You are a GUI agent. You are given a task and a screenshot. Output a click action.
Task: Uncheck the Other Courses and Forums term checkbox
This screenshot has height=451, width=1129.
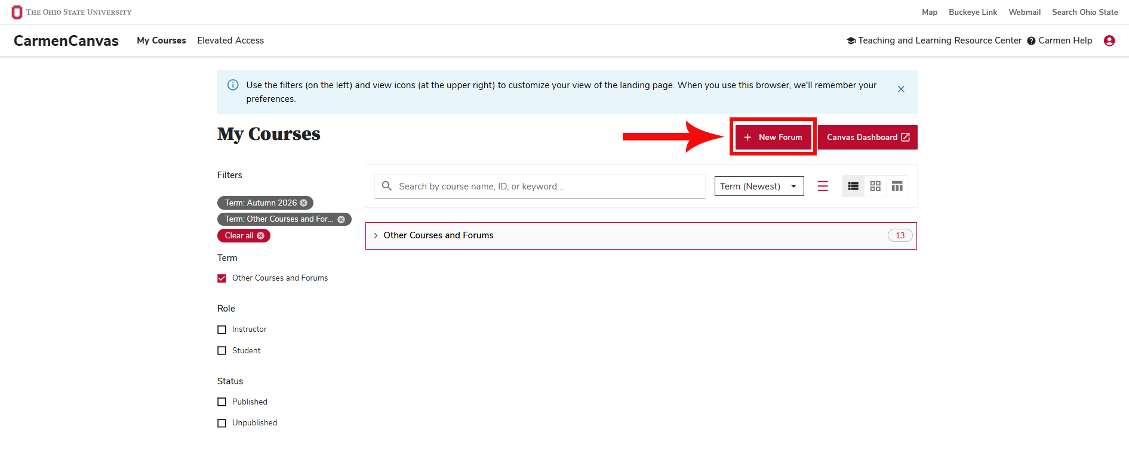click(x=222, y=278)
